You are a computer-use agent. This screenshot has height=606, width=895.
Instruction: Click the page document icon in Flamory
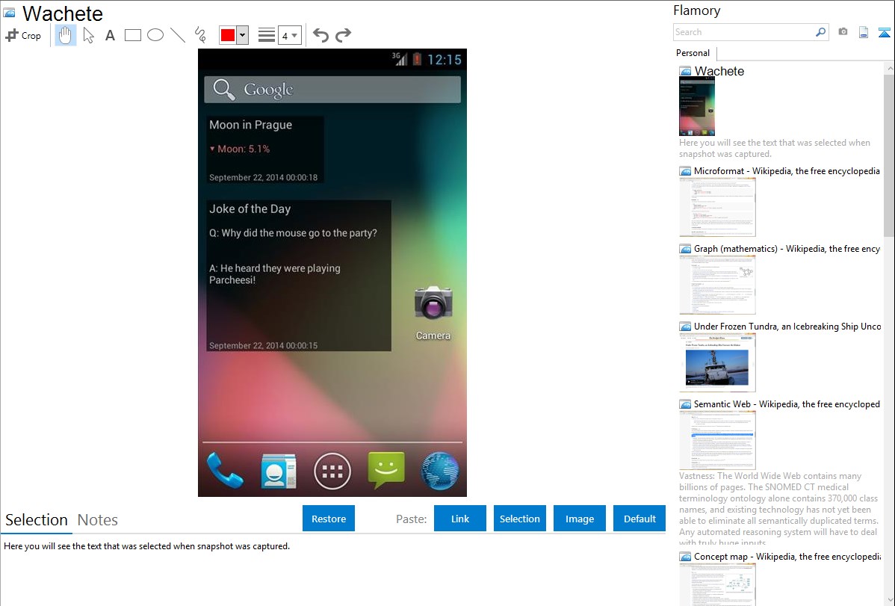coord(864,32)
